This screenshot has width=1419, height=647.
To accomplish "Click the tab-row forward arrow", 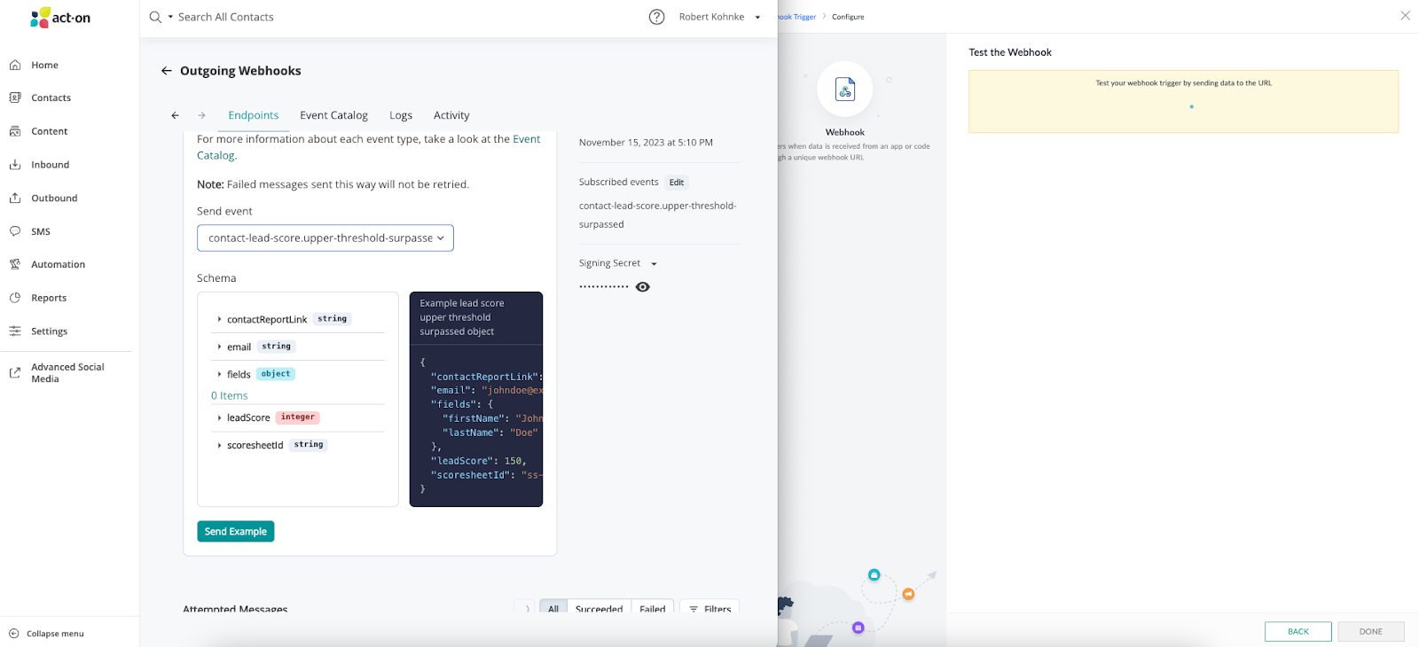I will [201, 115].
